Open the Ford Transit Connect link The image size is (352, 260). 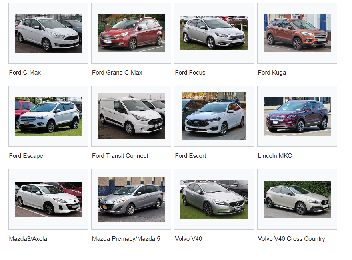120,155
